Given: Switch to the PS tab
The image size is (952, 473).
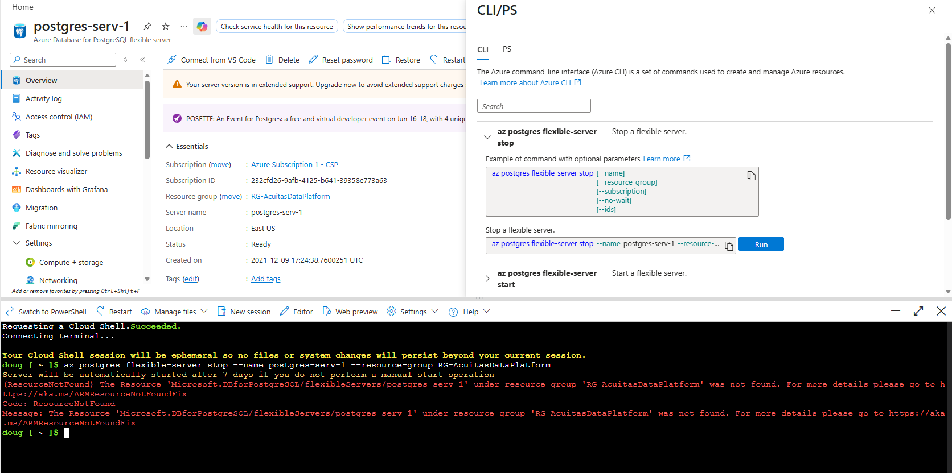Looking at the screenshot, I should pyautogui.click(x=507, y=49).
